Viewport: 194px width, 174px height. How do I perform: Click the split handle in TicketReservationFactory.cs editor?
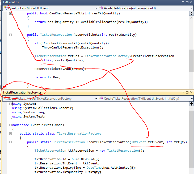coord(191,104)
